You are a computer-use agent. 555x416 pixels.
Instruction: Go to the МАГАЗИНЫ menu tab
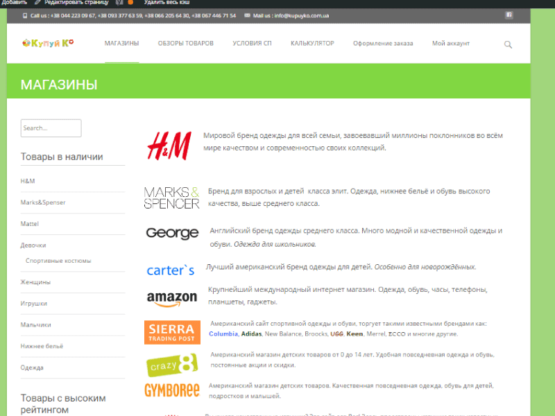122,44
